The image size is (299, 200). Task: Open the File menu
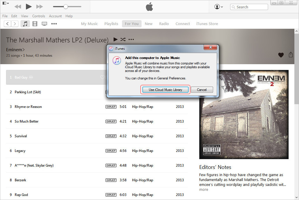pyautogui.click(x=5, y=16)
